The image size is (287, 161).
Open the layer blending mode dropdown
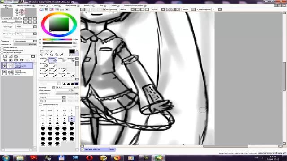click(35, 41)
